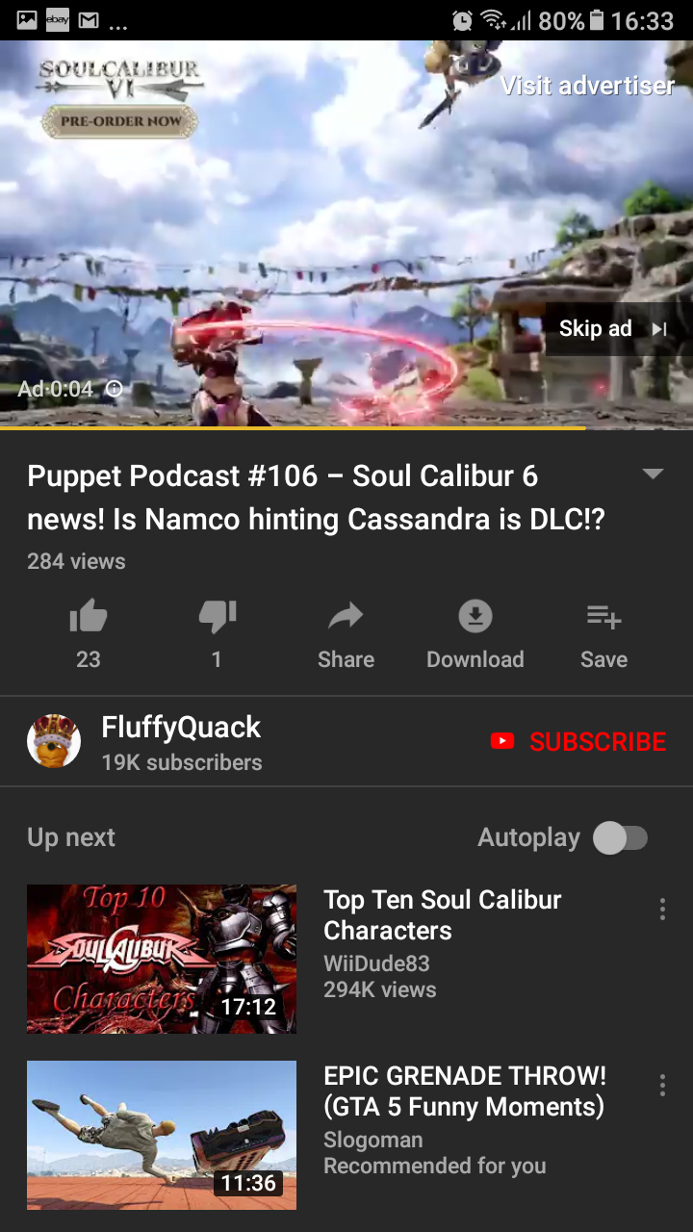
Task: Click the yellow ad progress bar
Action: tap(293, 428)
